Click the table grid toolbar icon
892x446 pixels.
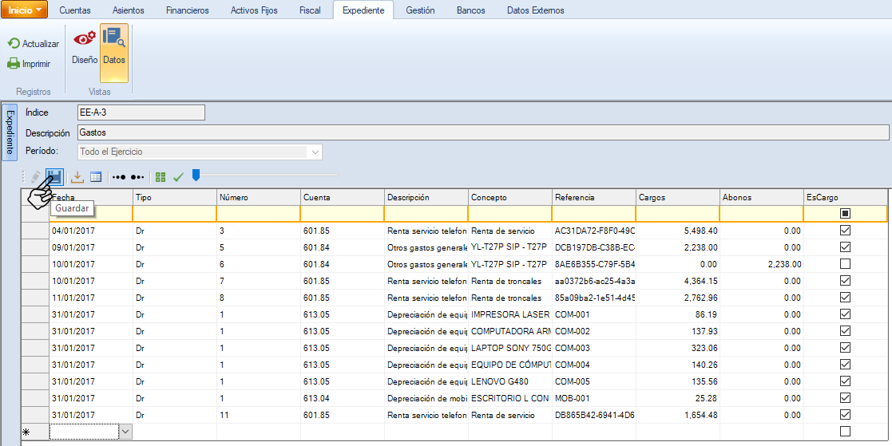click(x=96, y=176)
